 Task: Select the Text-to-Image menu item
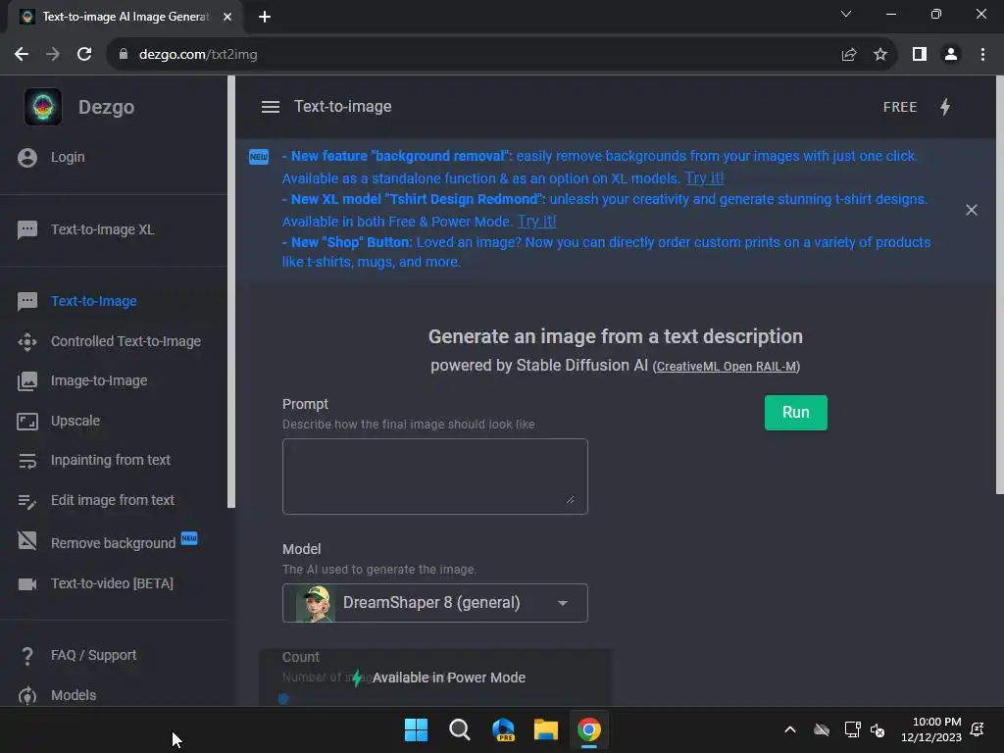point(93,302)
